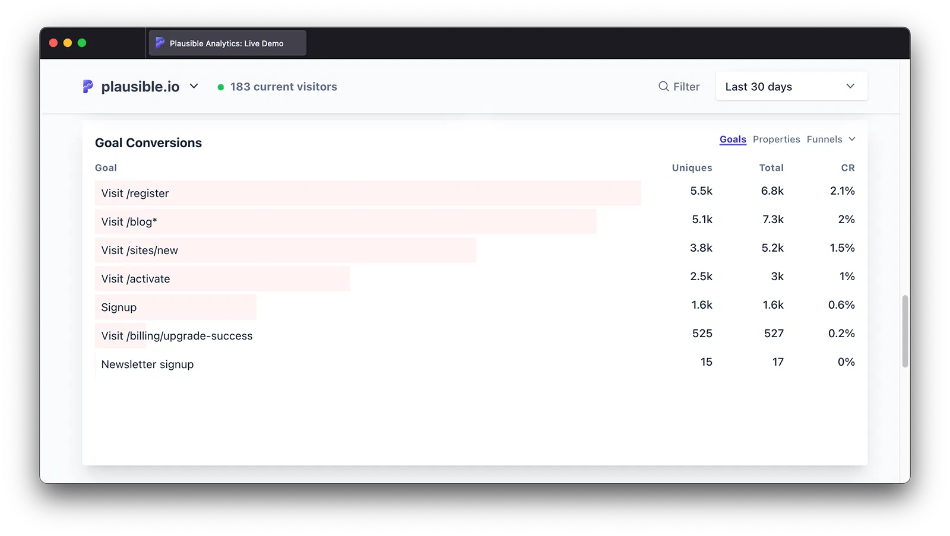Screen dimensions: 950x536
Task: Switch to the Properties tab
Action: (776, 139)
